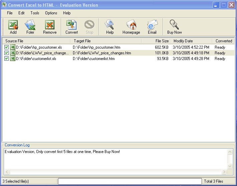Click Ready status of hp_pscustomer row
Screen dimensions: 237x186
220,47
